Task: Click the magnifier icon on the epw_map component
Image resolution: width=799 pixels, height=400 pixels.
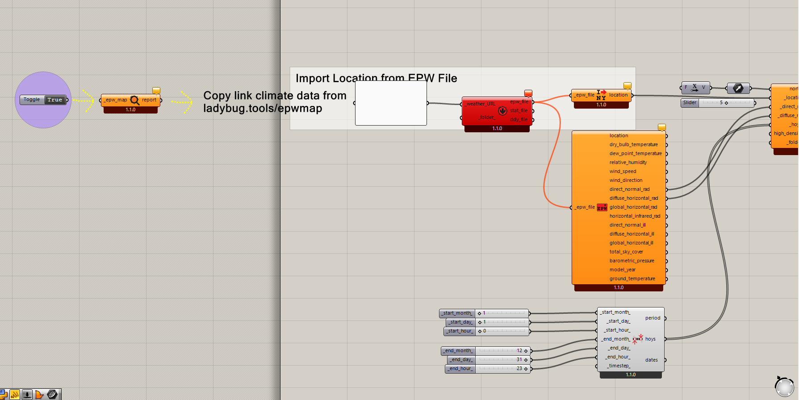Action: coord(134,100)
